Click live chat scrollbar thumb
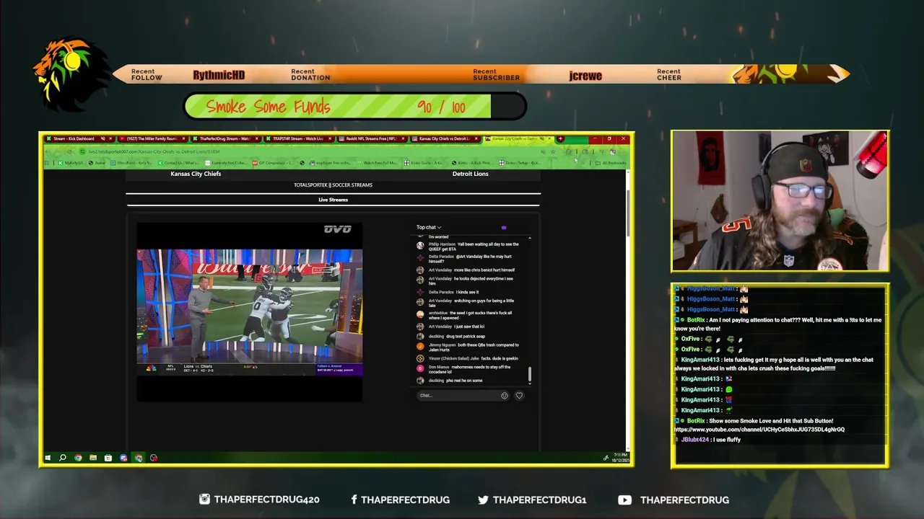Viewport: 924px width, 519px height. click(x=530, y=374)
